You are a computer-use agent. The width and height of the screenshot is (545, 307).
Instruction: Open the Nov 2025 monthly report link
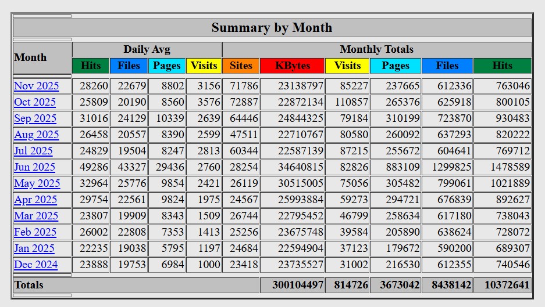pyautogui.click(x=36, y=86)
